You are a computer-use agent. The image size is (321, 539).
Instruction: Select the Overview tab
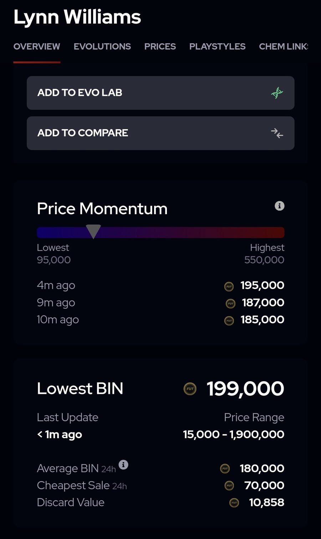[37, 46]
